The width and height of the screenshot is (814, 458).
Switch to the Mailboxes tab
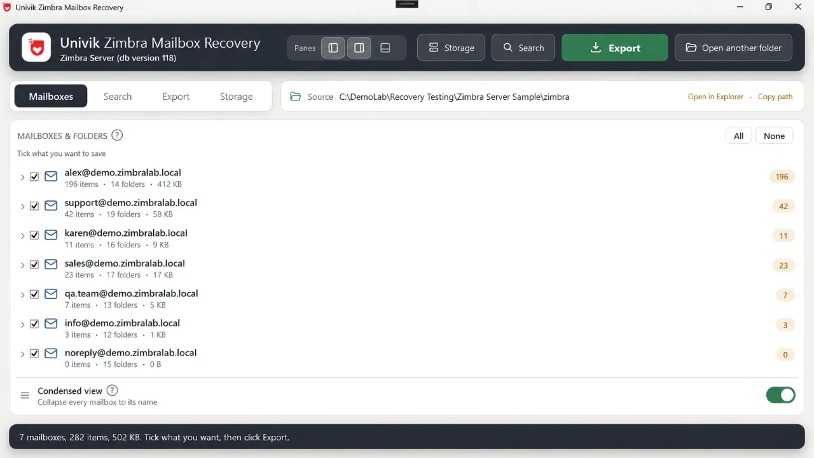click(51, 96)
